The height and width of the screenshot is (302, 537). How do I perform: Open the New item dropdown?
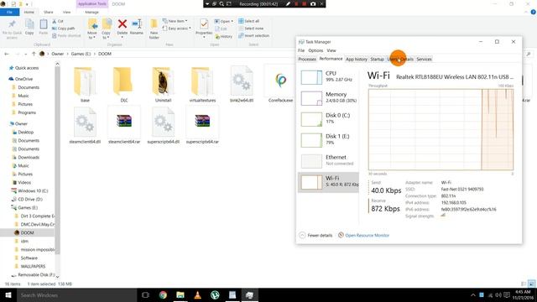(x=175, y=21)
